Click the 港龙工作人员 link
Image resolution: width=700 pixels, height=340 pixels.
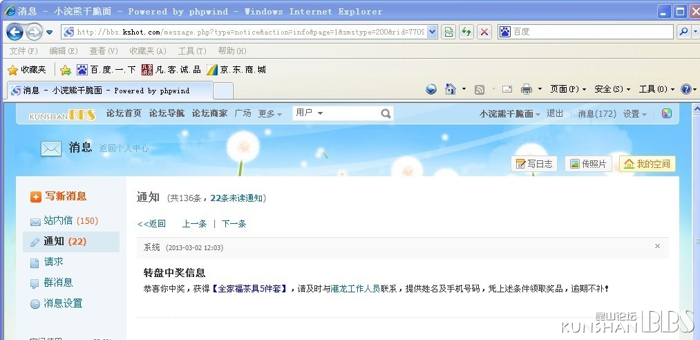point(355,289)
